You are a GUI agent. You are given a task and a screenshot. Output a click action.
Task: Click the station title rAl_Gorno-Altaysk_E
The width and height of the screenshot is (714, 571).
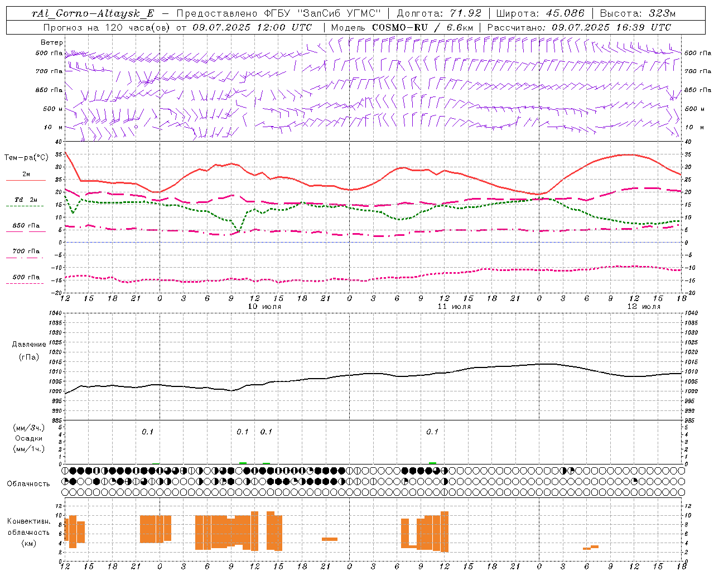(x=93, y=13)
